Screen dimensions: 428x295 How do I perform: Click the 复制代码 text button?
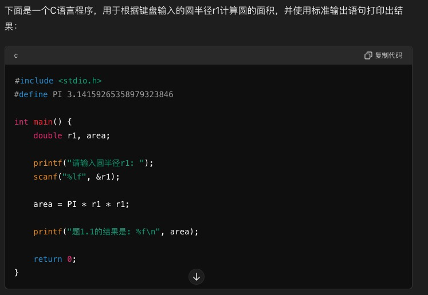[x=388, y=55]
